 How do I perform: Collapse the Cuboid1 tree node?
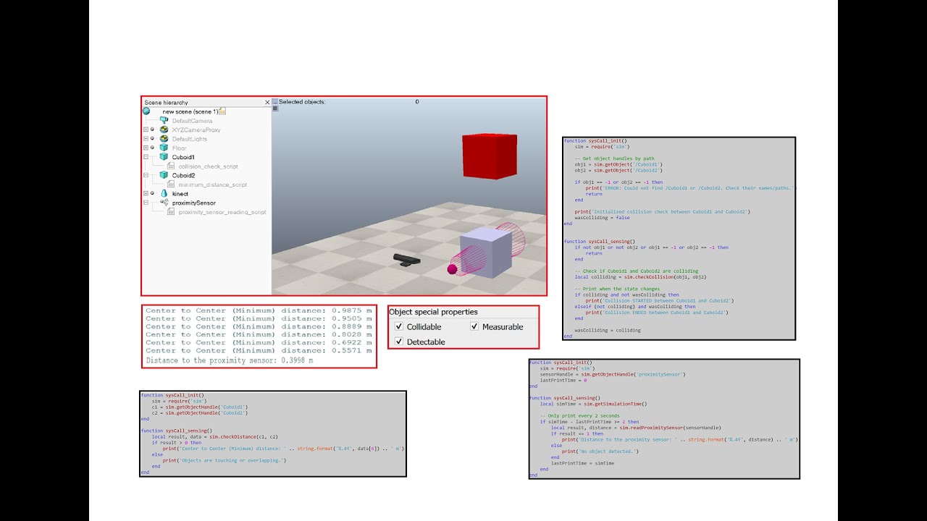tap(146, 157)
